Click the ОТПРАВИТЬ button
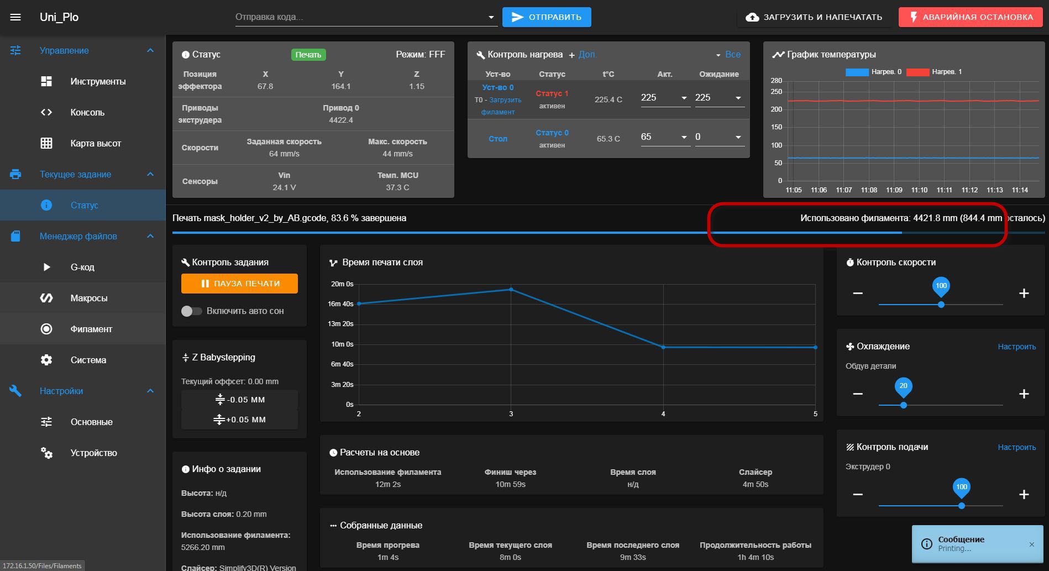Image resolution: width=1049 pixels, height=571 pixels. coord(547,17)
